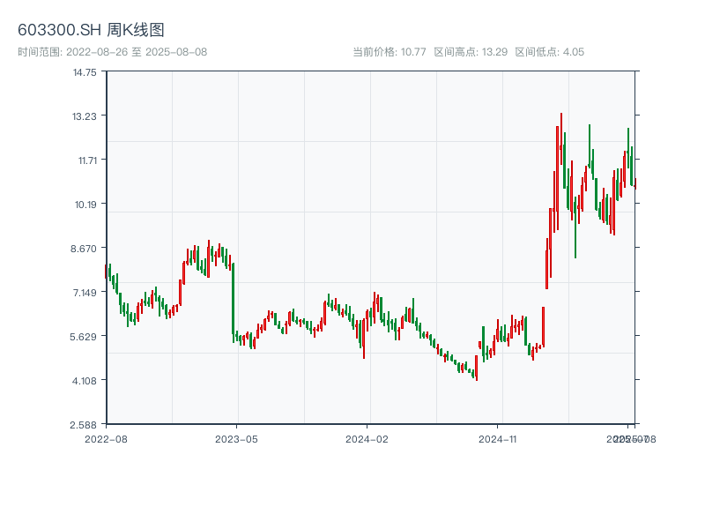
Task: Click the red candle at the 4.05 low
Action: [x=476, y=368]
